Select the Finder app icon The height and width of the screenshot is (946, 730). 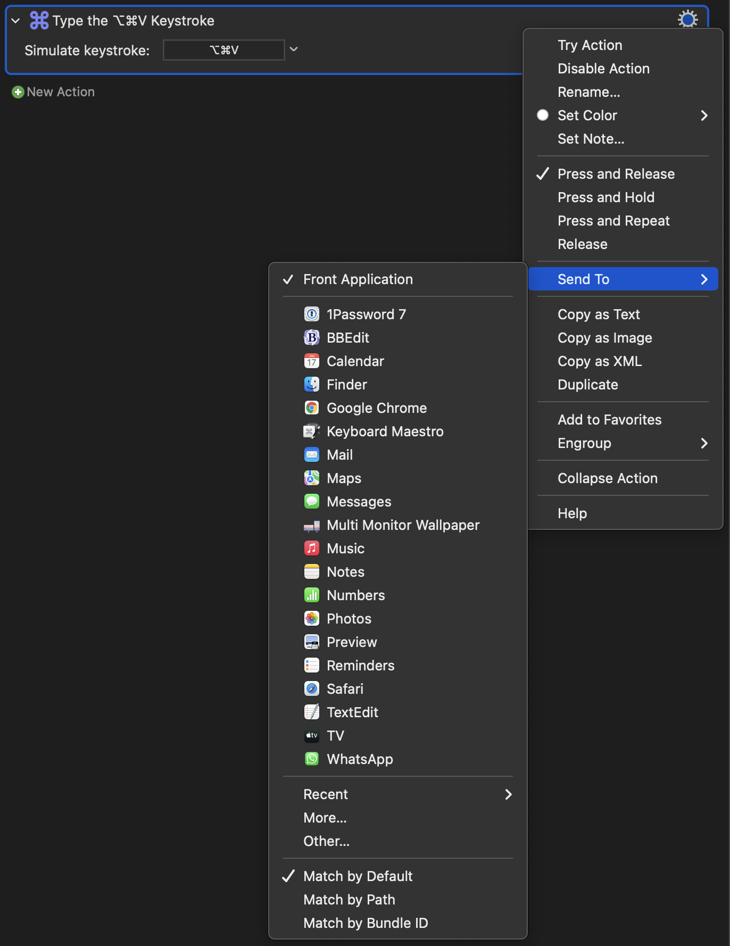[x=312, y=384]
